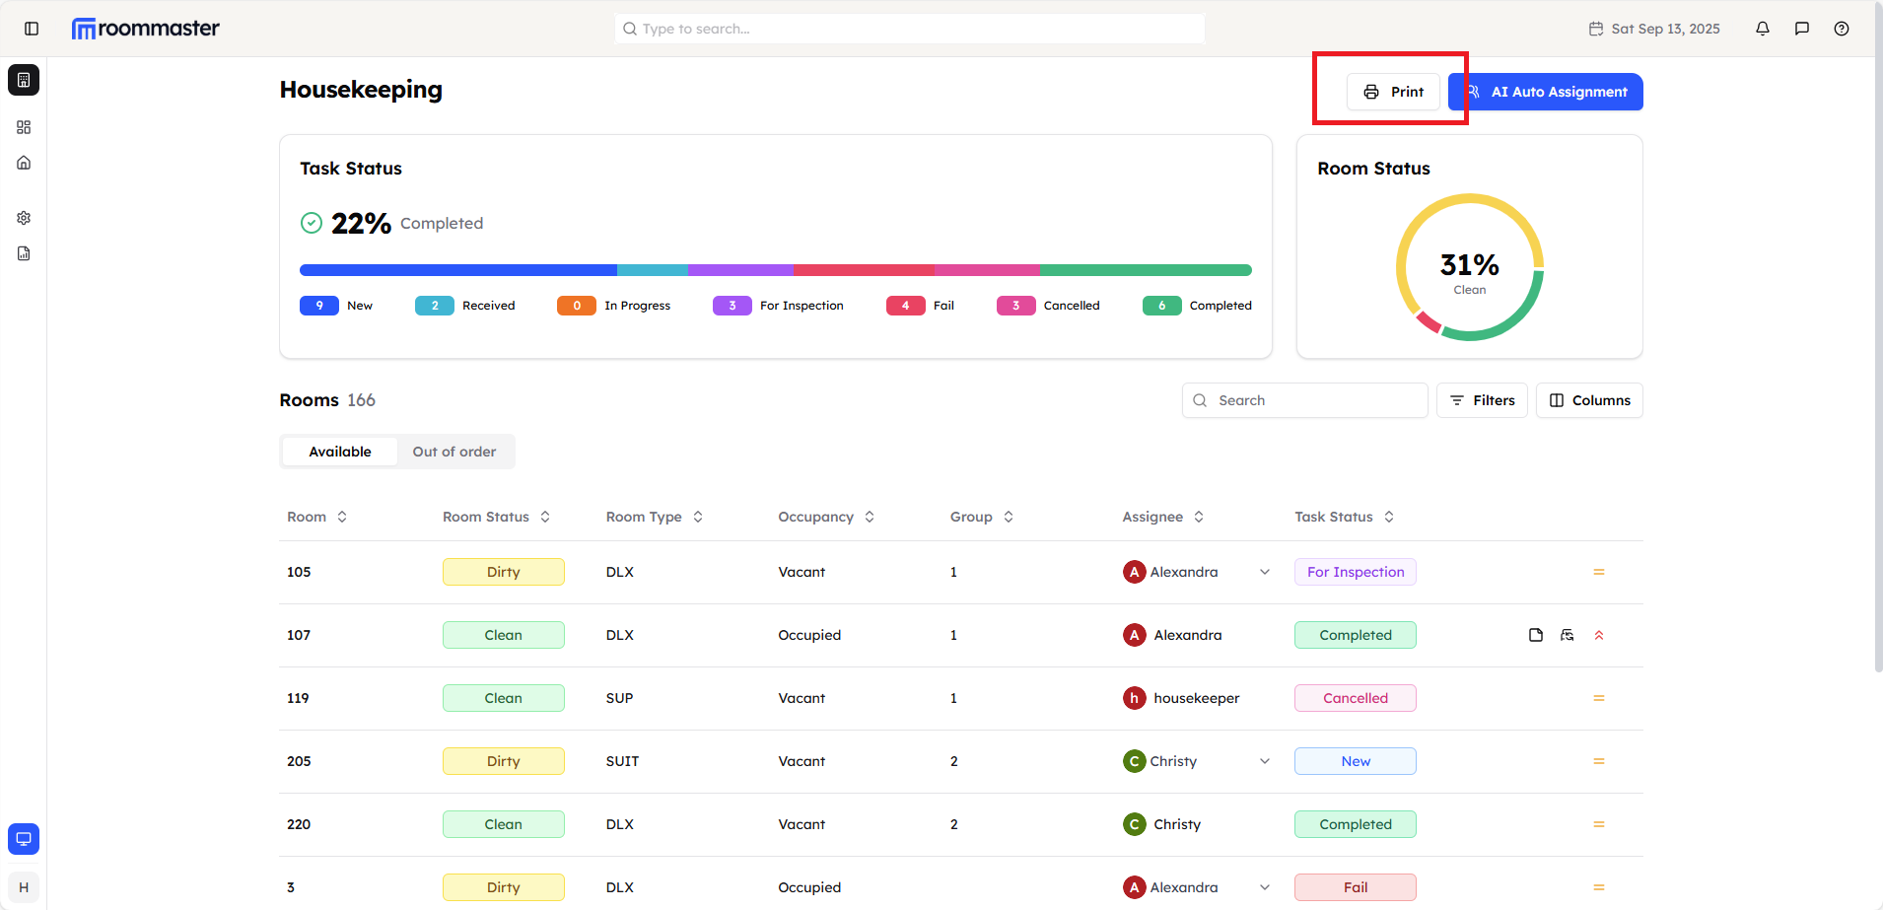
Task: Open the notifications bell
Action: point(1763,29)
